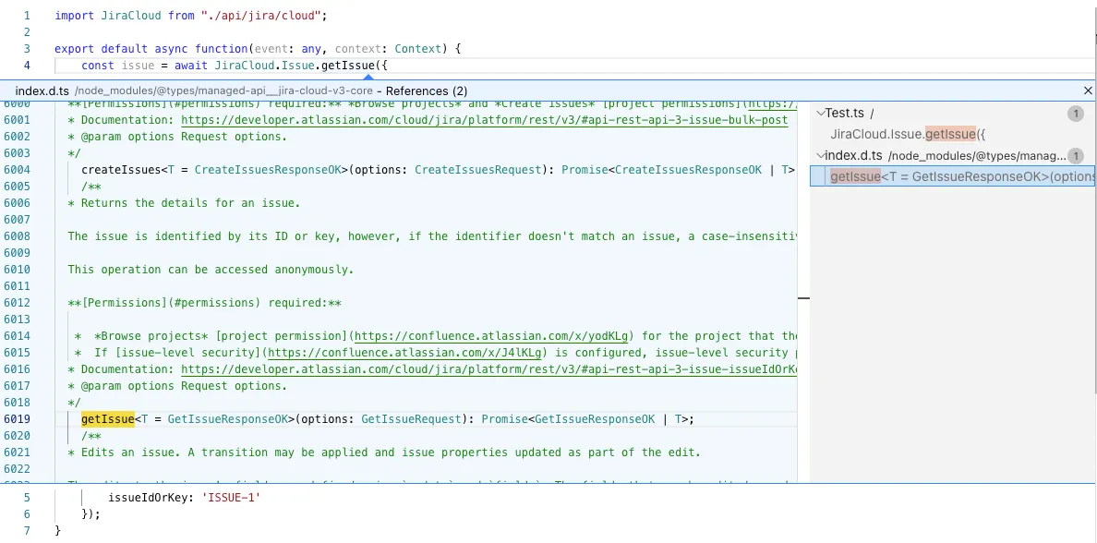Click the References (2) label

427,91
